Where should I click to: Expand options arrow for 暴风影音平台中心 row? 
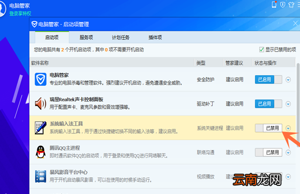[x=288, y=177]
